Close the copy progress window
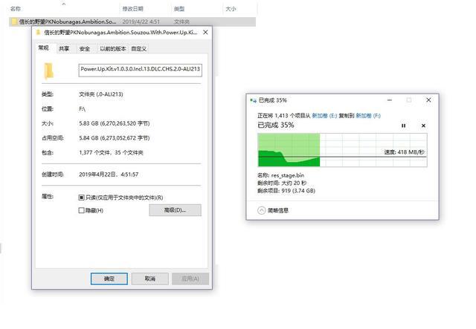The width and height of the screenshot is (476, 329). [x=428, y=100]
